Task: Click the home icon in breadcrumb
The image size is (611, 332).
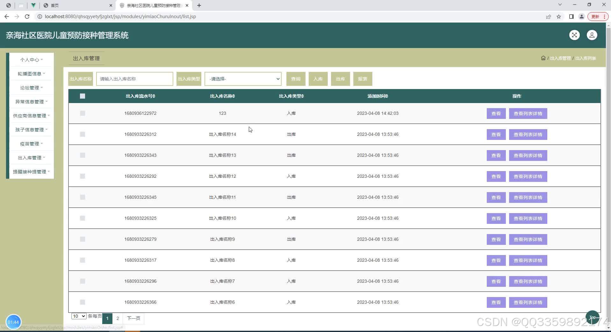Action: coord(543,58)
